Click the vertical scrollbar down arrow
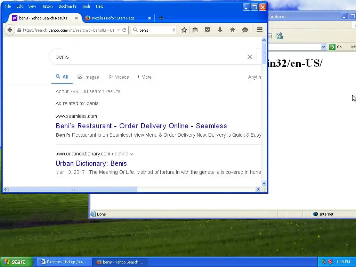The image size is (356, 267). 264,183
